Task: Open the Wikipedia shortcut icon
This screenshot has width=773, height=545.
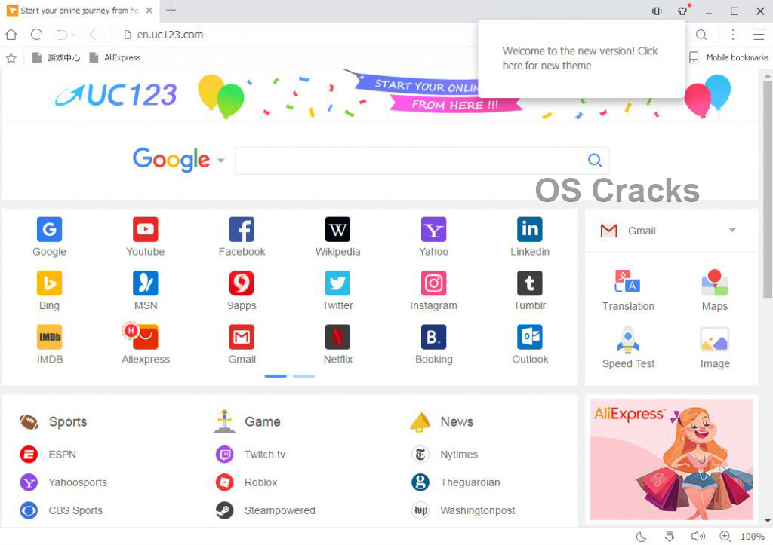Action: tap(337, 229)
